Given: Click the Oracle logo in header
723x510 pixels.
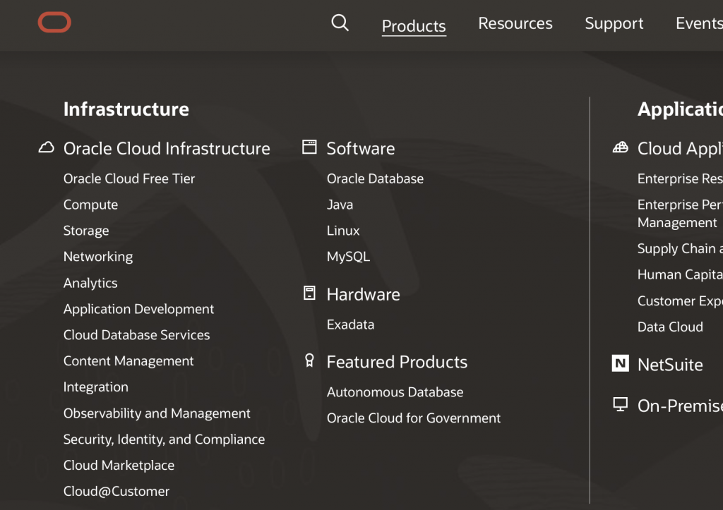Looking at the screenshot, I should click(54, 23).
